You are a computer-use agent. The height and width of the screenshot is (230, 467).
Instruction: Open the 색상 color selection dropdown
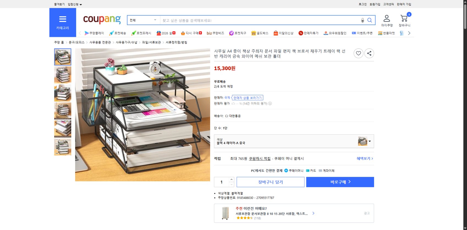pyautogui.click(x=293, y=141)
